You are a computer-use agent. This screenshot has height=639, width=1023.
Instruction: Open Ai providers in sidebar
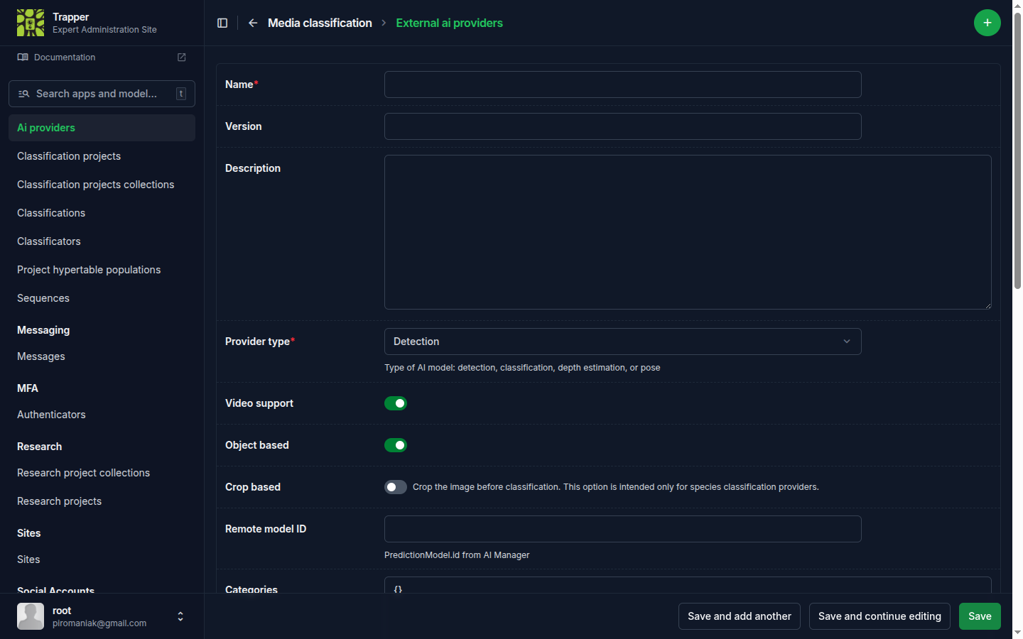102,128
